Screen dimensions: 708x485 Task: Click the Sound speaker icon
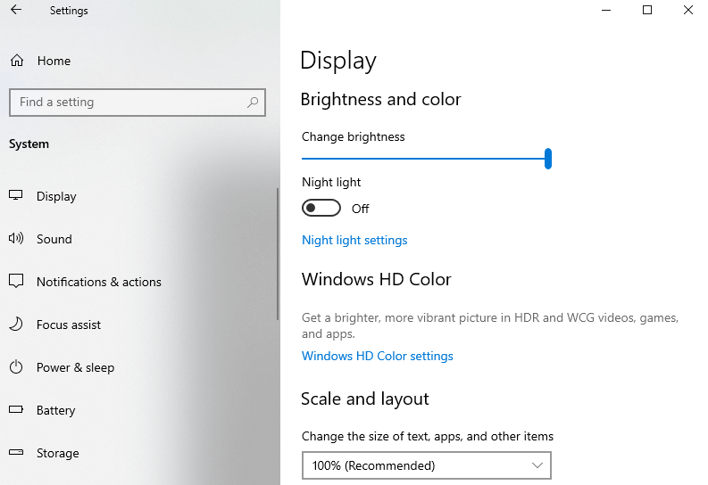(x=16, y=238)
